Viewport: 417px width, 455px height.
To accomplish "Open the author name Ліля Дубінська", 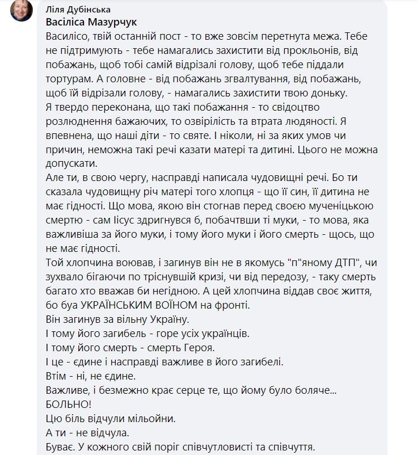I will click(78, 10).
